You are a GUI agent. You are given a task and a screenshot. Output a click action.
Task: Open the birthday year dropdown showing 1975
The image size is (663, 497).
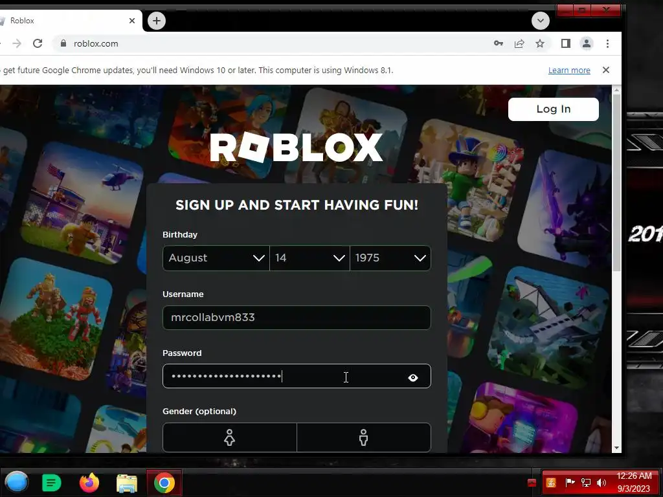390,258
